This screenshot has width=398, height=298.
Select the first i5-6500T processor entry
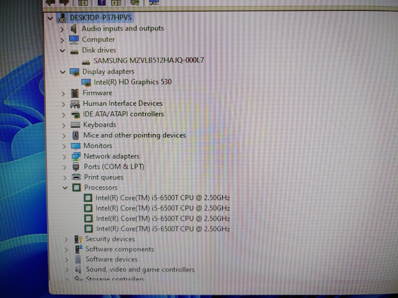[163, 198]
